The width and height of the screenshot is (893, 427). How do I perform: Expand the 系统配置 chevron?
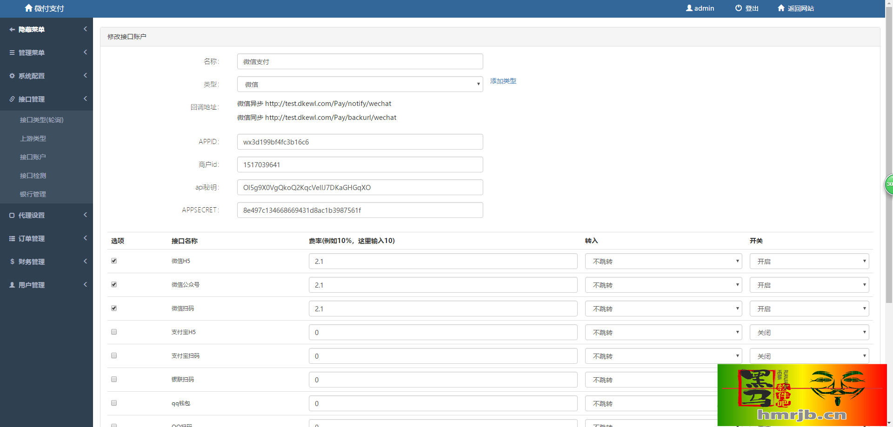coord(85,75)
